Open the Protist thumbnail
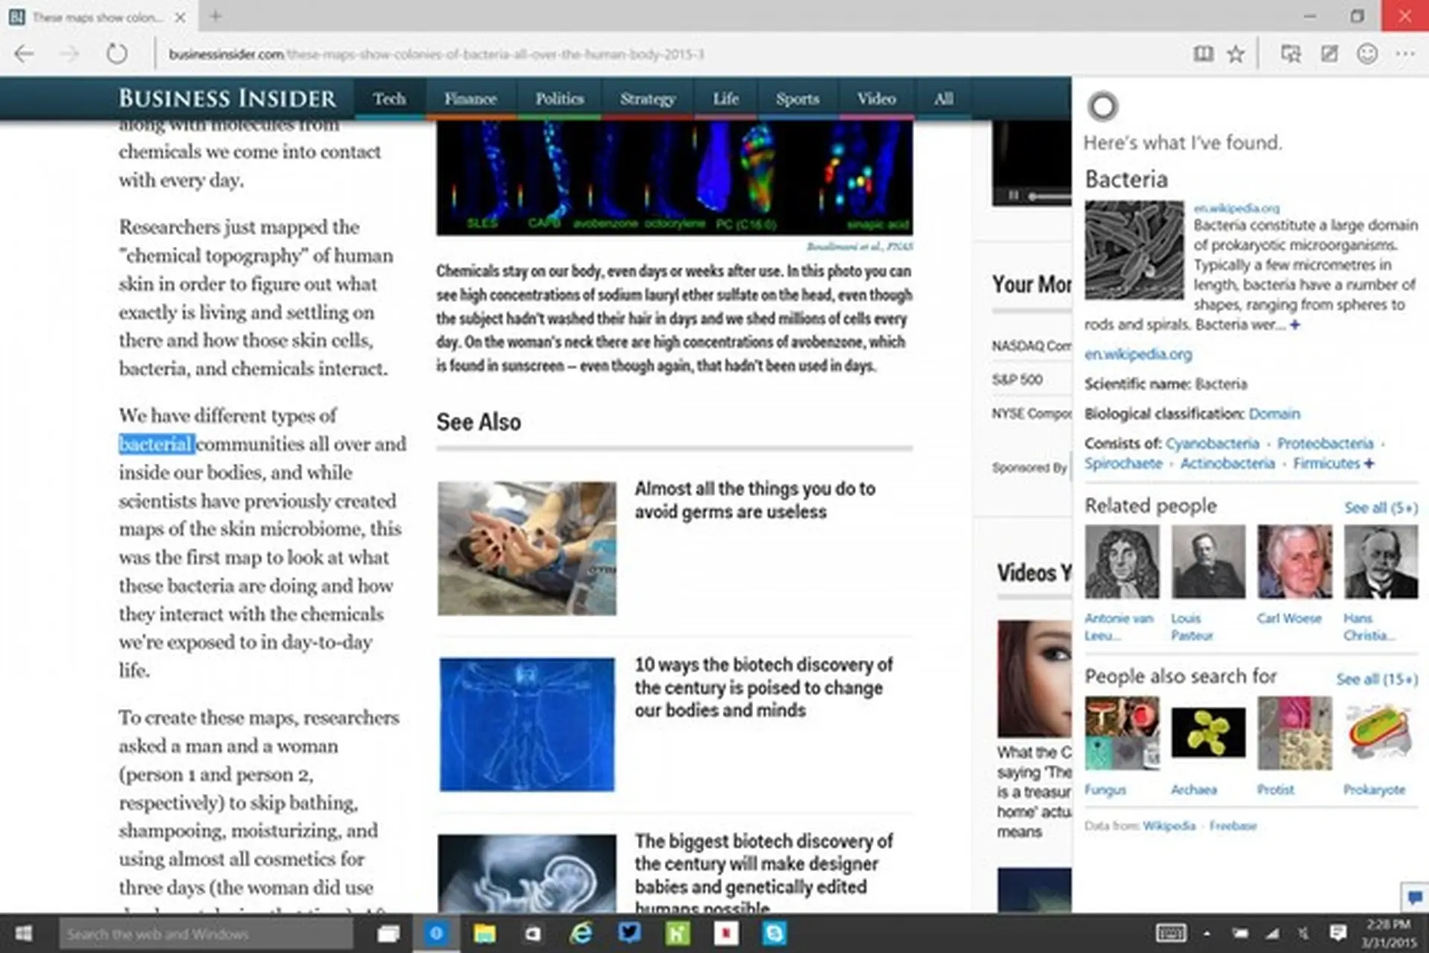This screenshot has width=1429, height=953. 1294,733
